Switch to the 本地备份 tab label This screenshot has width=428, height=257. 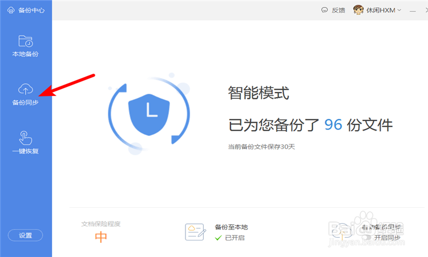tap(25, 54)
